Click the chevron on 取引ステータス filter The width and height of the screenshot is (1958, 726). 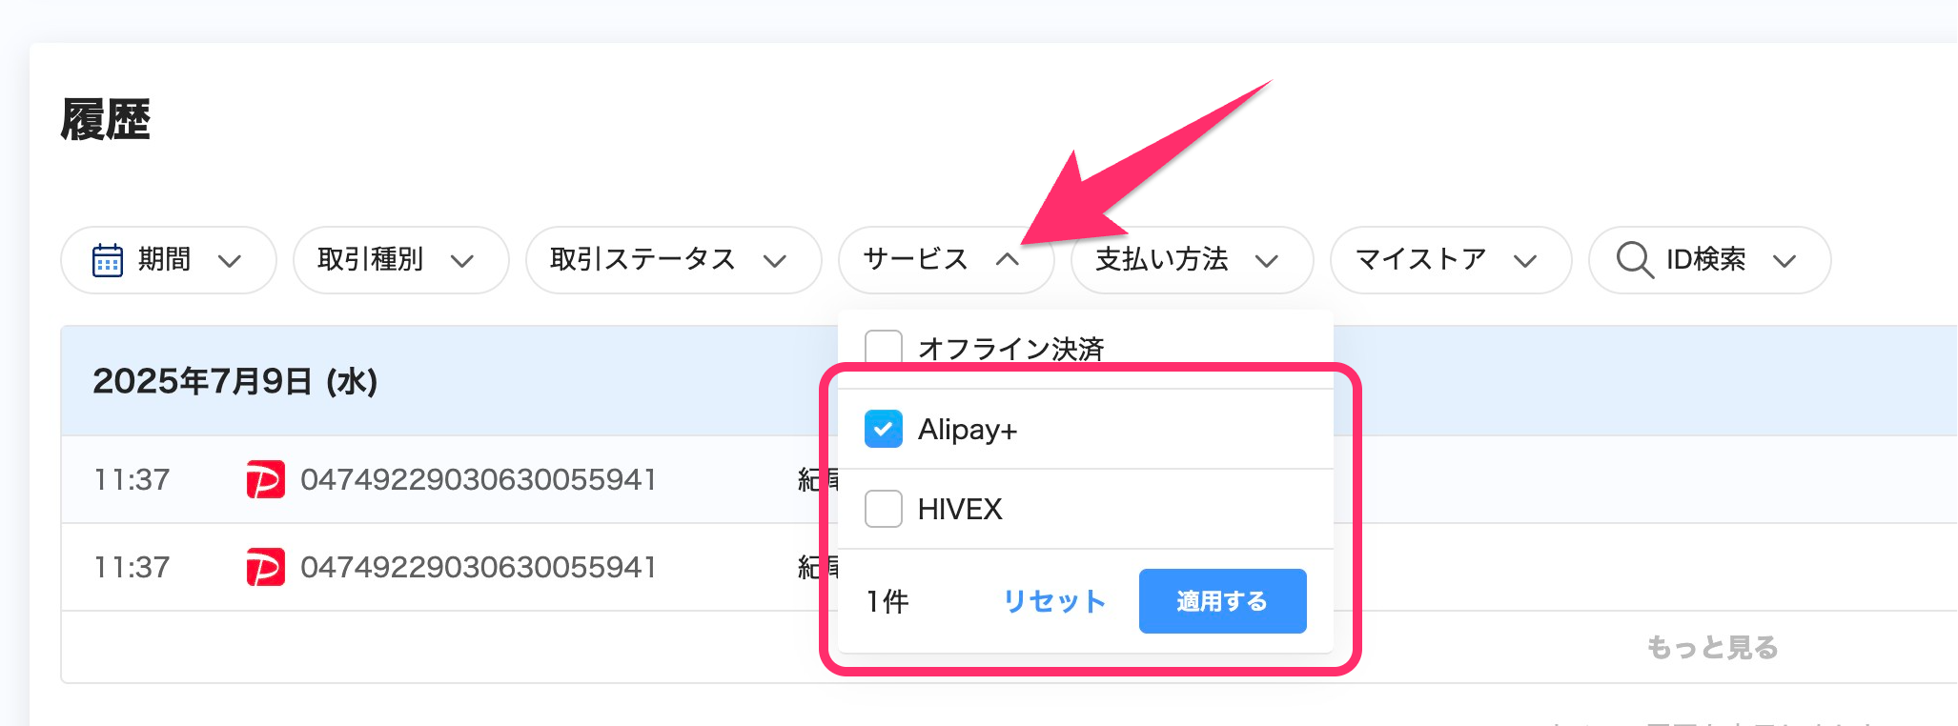[x=775, y=260]
